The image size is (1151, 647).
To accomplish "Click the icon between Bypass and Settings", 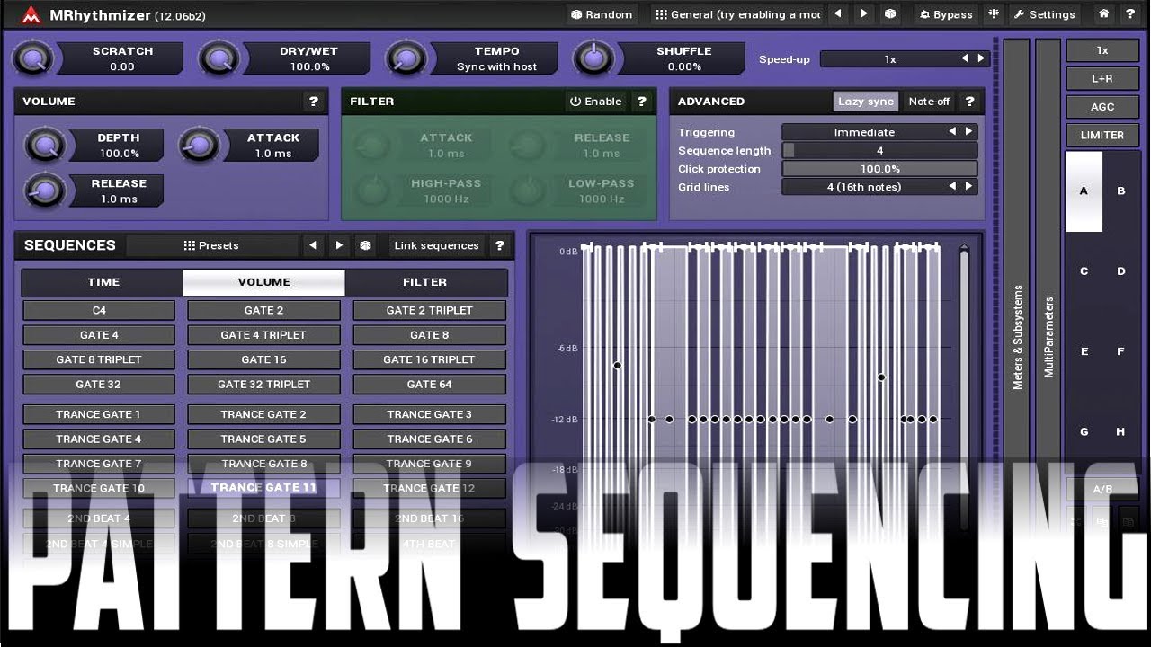I will pyautogui.click(x=994, y=14).
